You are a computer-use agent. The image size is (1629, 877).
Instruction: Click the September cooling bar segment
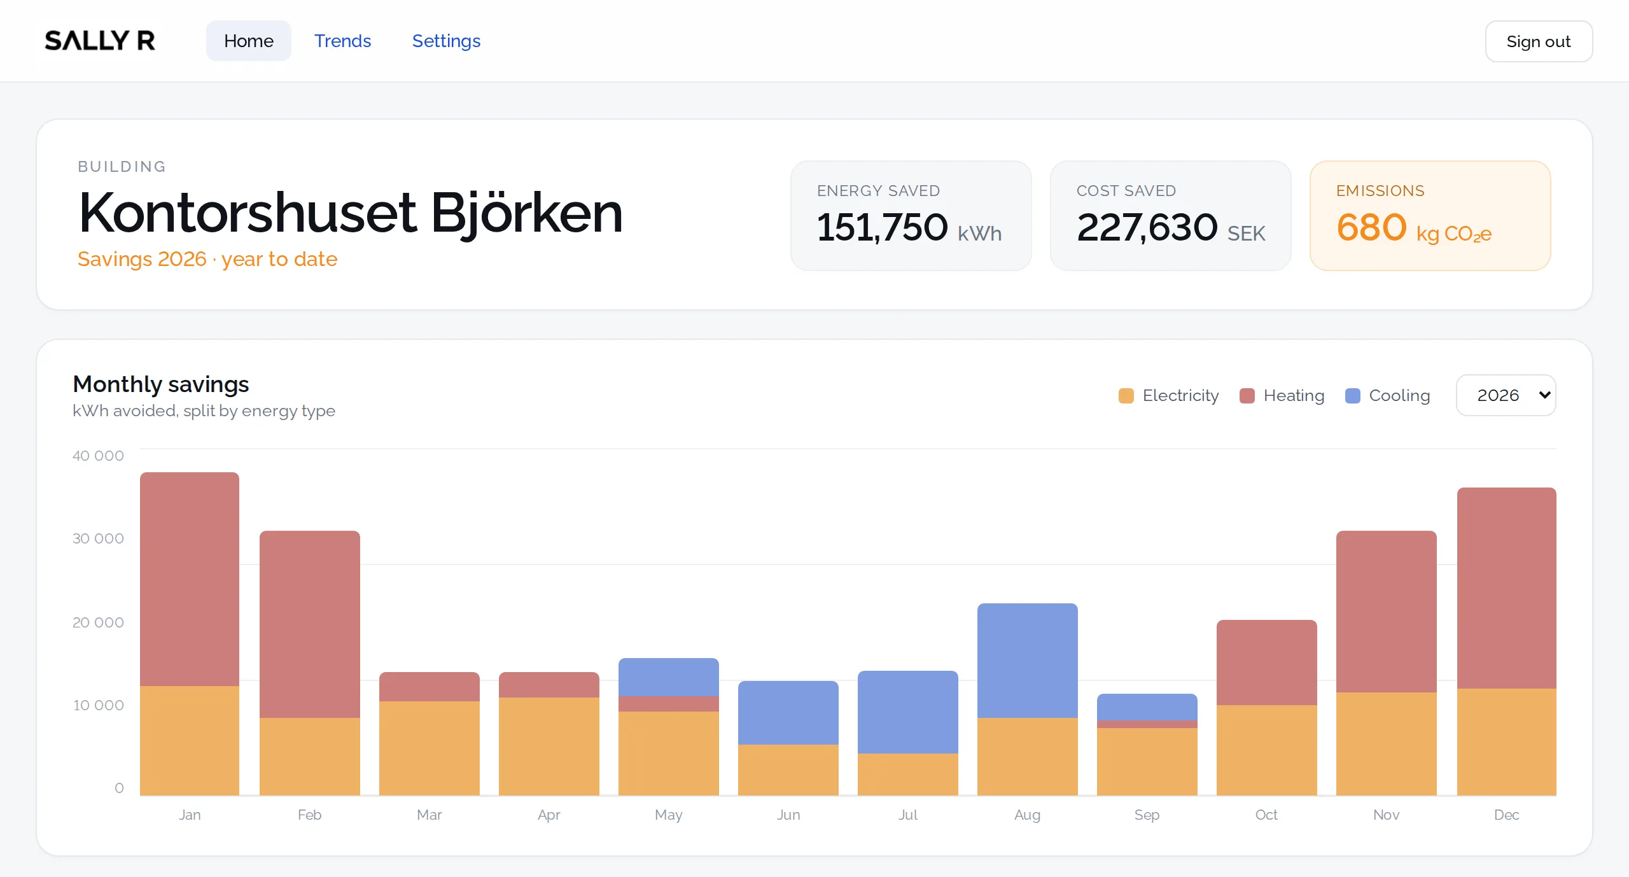point(1147,707)
